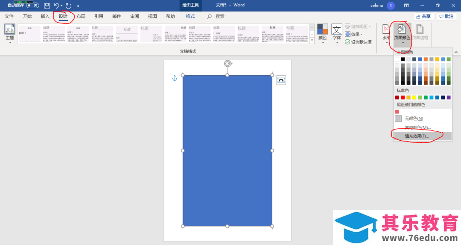Switch to the 邮件 Mailings tab
Screen dimensions: 461x245
[x=117, y=16]
